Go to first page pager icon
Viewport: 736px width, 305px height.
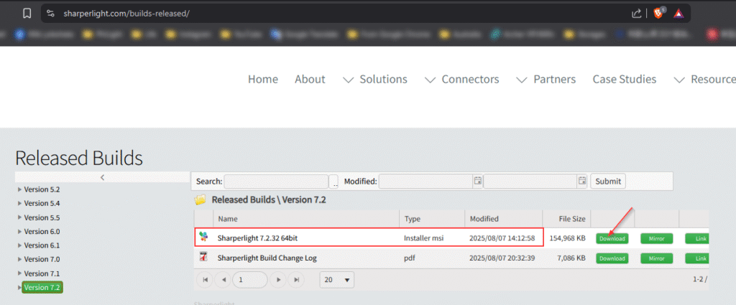pos(205,280)
